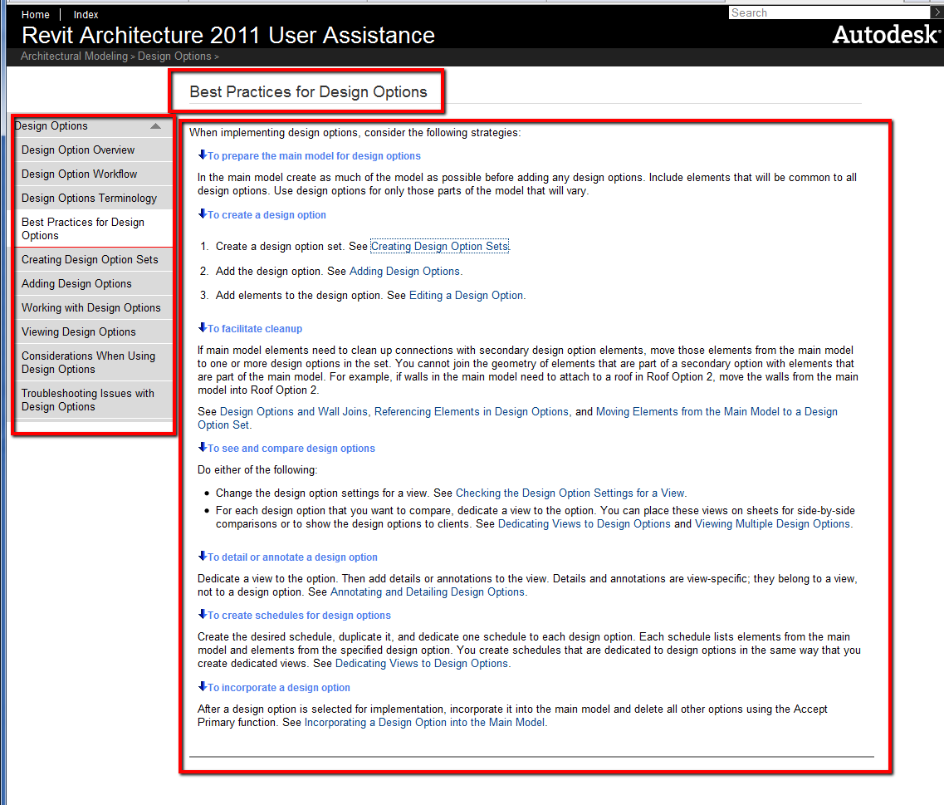Open Design Options breadcrumb link
Viewport: 944px width, 805px height.
(x=174, y=56)
